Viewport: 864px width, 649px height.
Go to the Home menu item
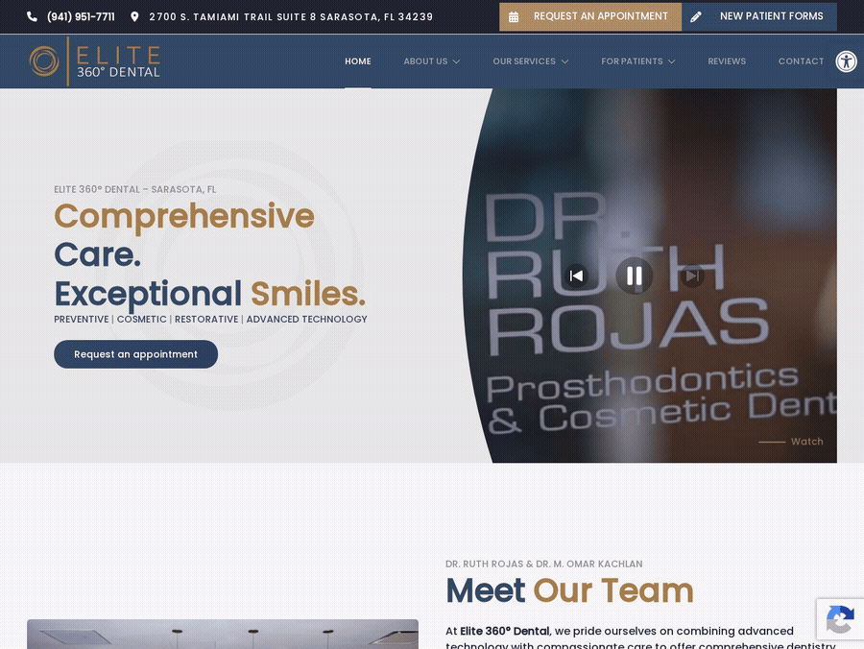[x=358, y=61]
